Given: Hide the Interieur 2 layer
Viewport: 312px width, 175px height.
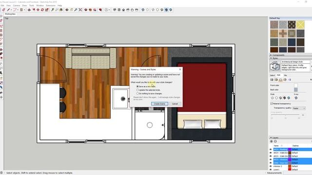Looking at the screenshot, I should tap(271, 166).
